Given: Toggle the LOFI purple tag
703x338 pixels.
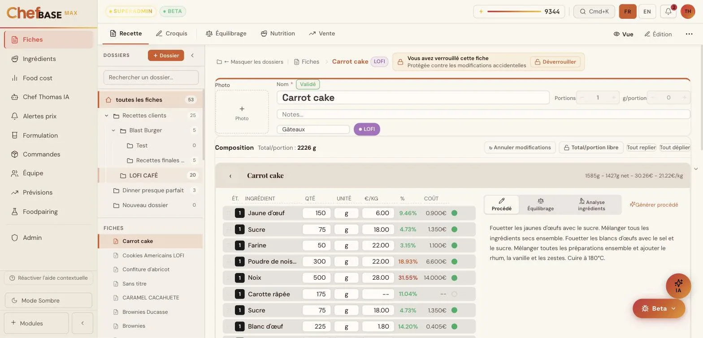Looking at the screenshot, I should pyautogui.click(x=367, y=129).
